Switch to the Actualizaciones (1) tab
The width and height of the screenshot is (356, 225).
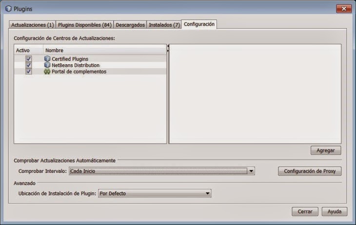33,25
